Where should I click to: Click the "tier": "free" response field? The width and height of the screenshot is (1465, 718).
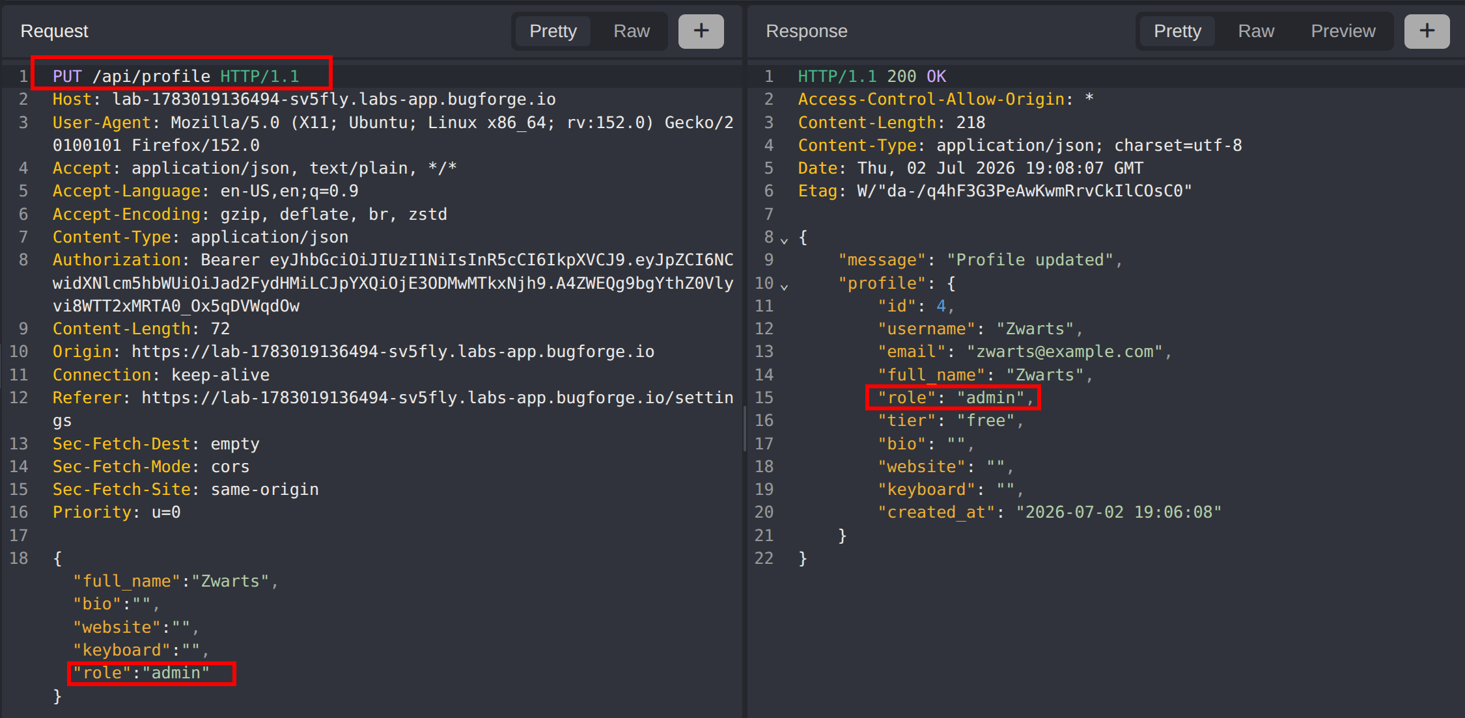click(951, 420)
